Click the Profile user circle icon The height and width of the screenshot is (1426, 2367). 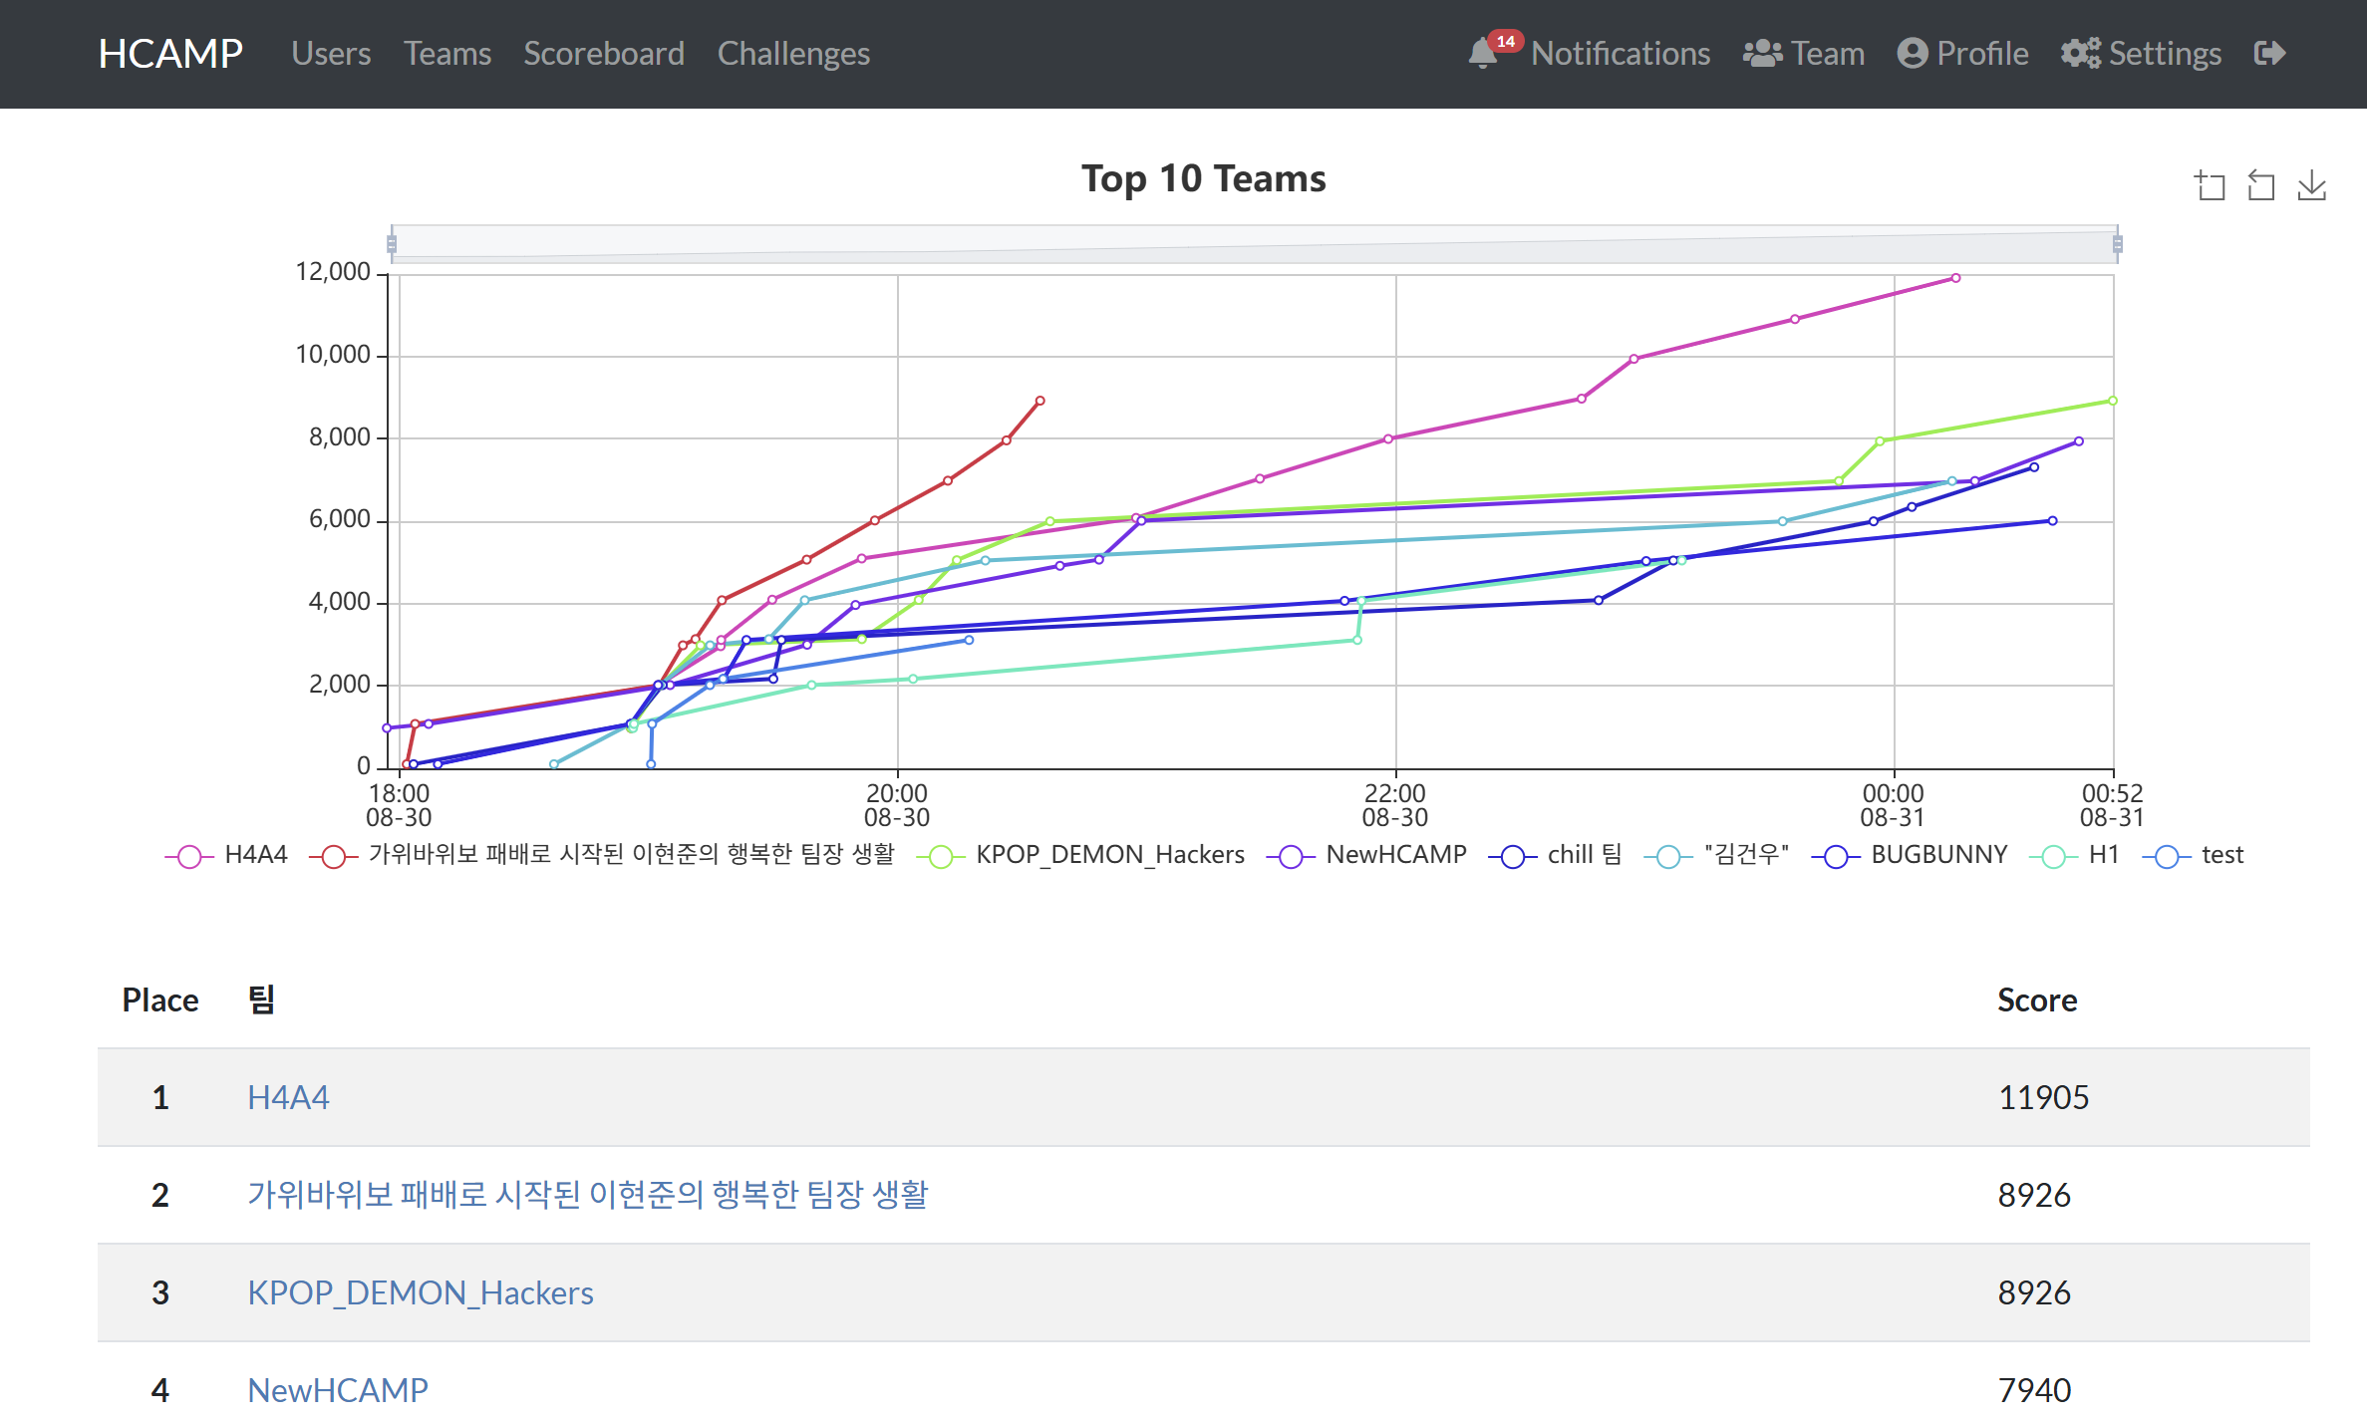pos(1912,54)
